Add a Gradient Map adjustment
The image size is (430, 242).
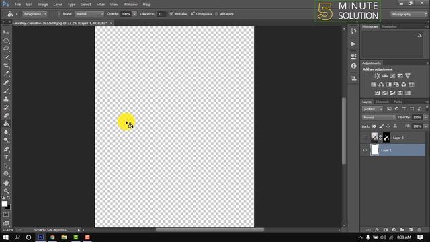coord(408,93)
